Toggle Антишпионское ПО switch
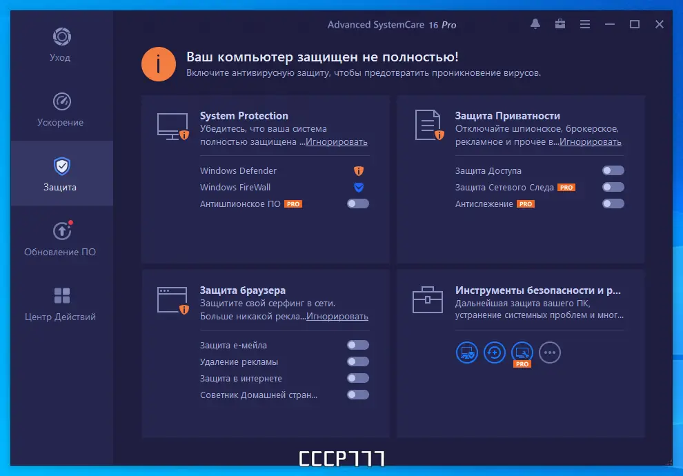Screen dimensions: 683x476 point(358,204)
